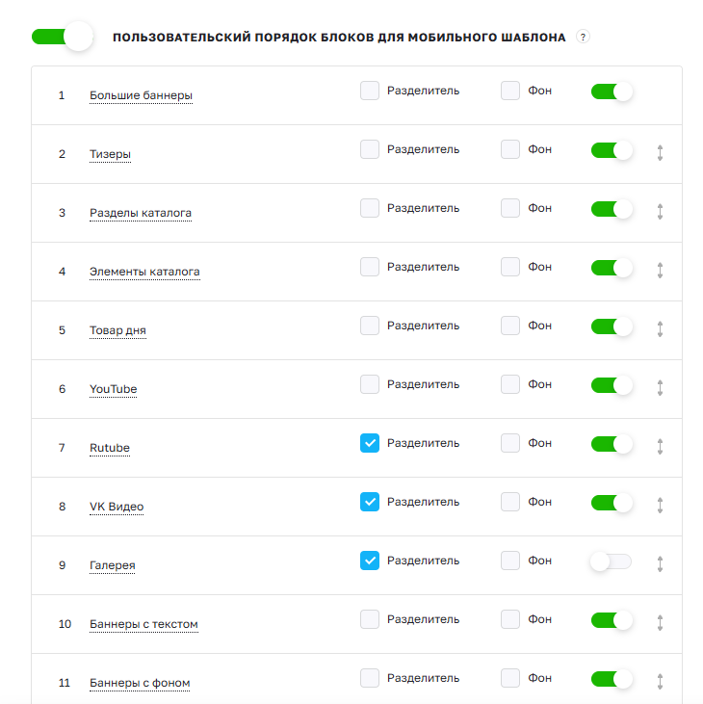Click the sort arrow for Баннеры с фоном
This screenshot has height=704, width=703.
(x=660, y=682)
